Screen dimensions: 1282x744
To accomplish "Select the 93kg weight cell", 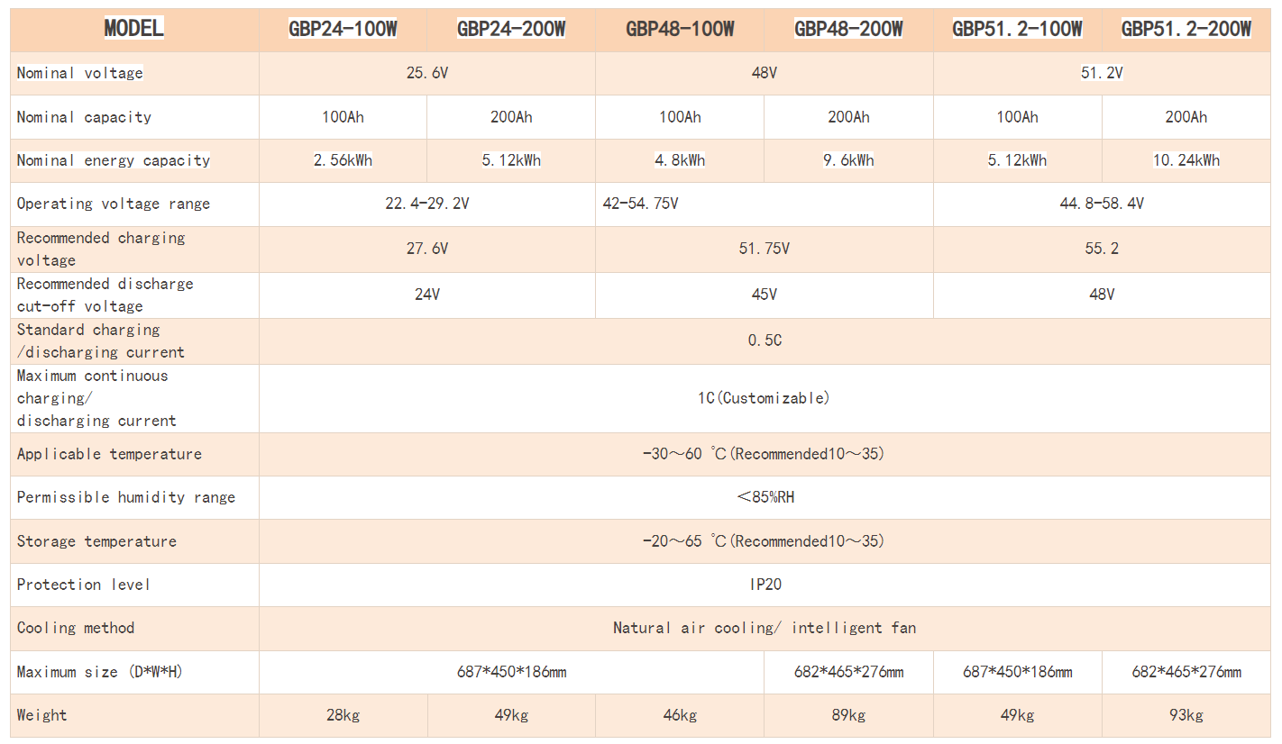I will pos(1186,715).
